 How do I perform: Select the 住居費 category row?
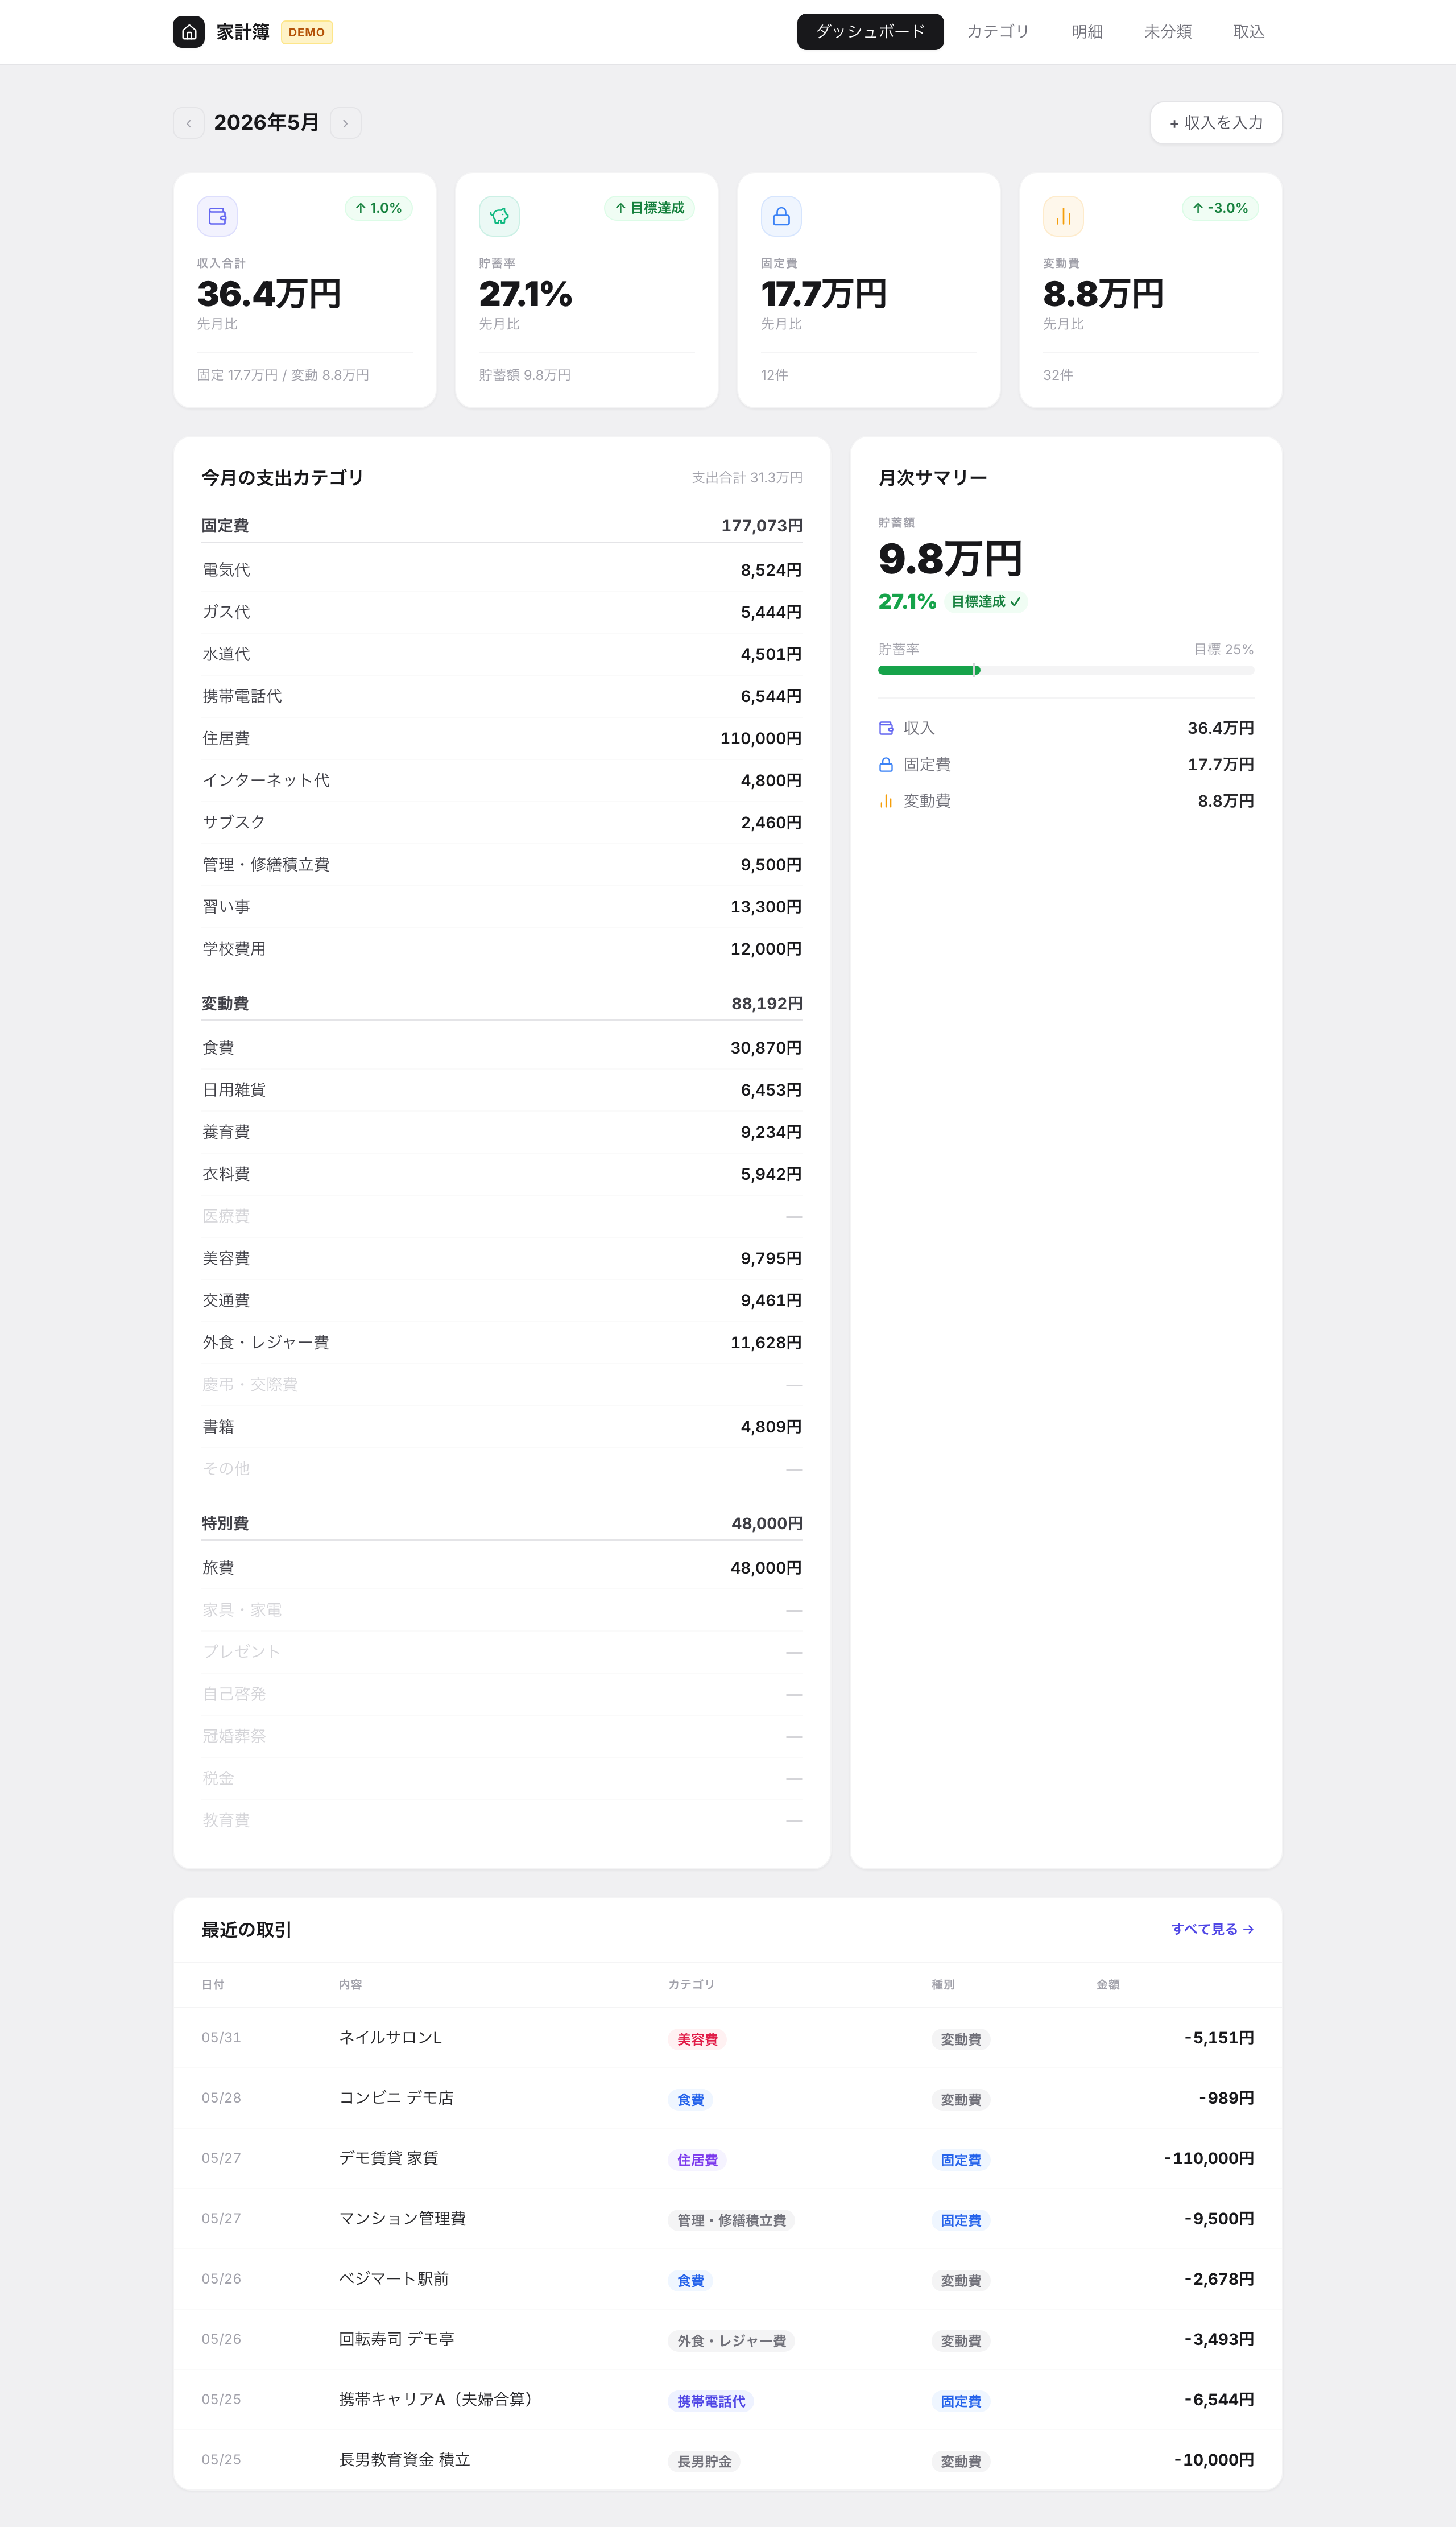[502, 738]
